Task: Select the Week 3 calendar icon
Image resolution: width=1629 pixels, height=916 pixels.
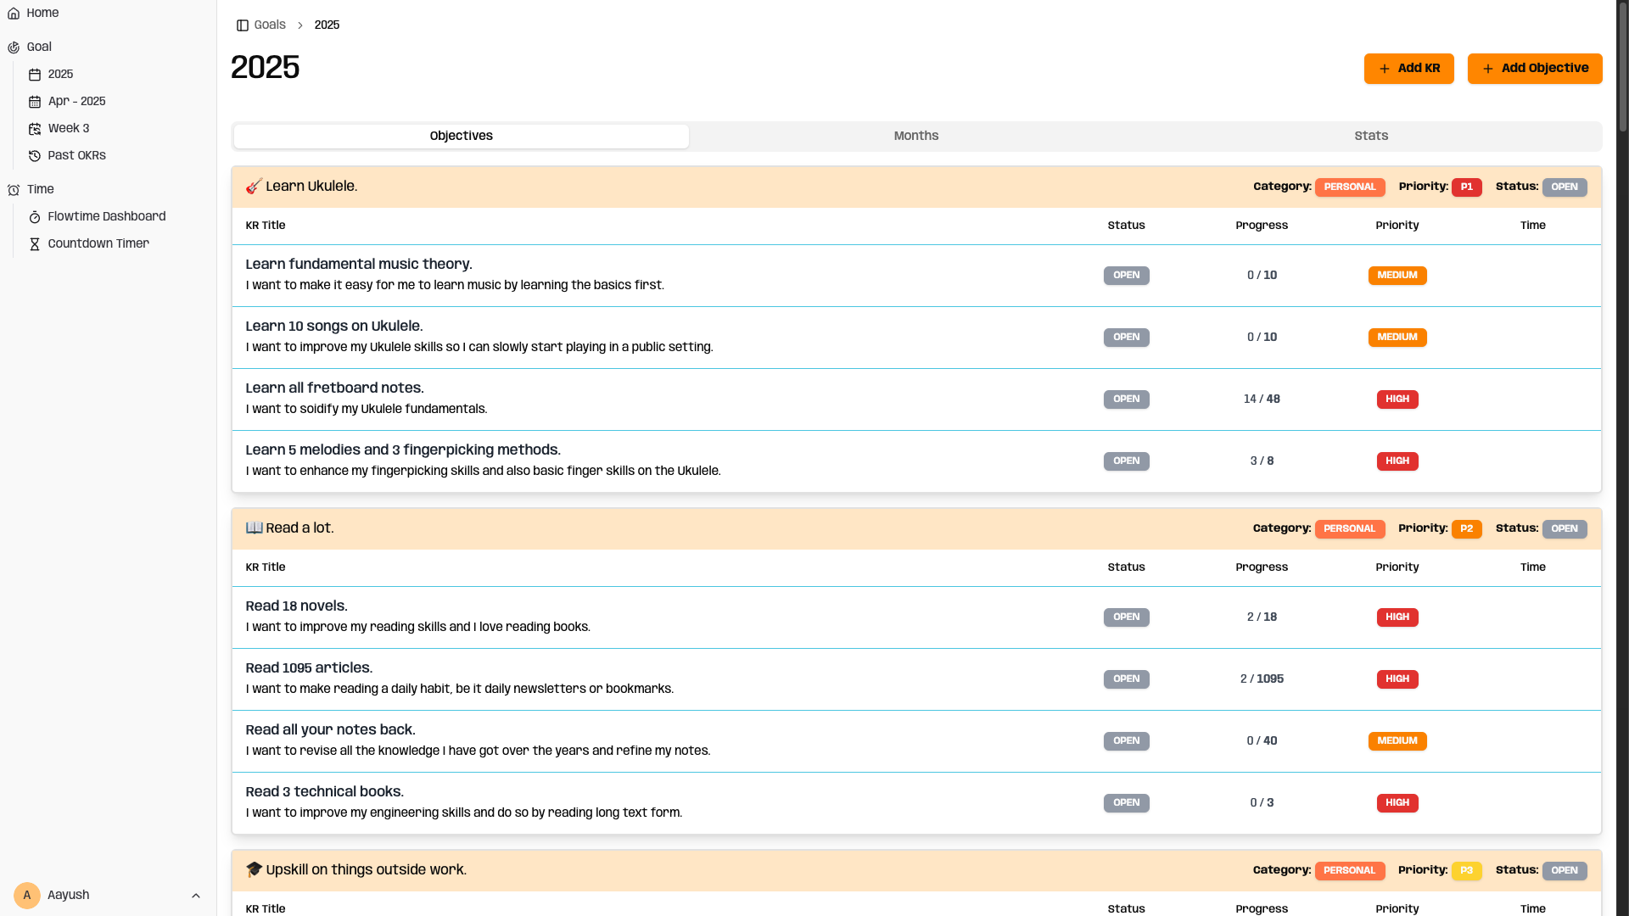Action: [x=35, y=129]
